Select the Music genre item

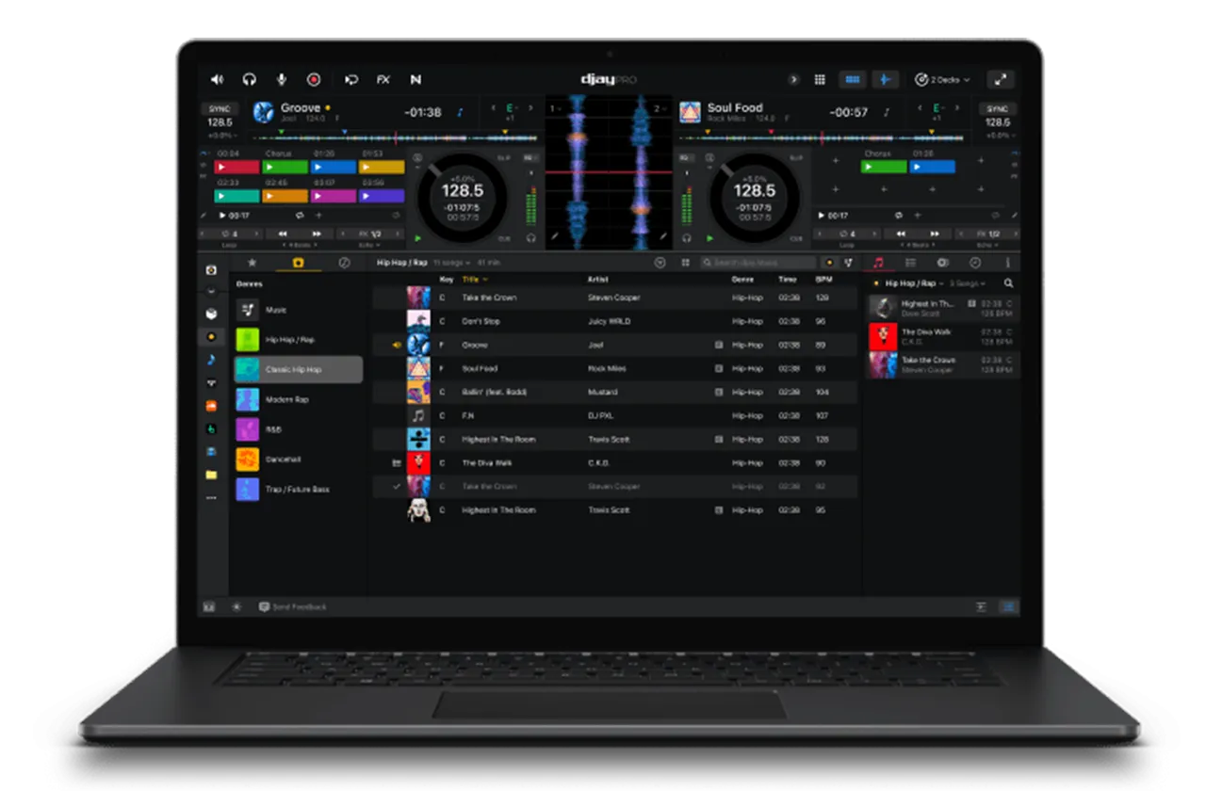[298, 310]
